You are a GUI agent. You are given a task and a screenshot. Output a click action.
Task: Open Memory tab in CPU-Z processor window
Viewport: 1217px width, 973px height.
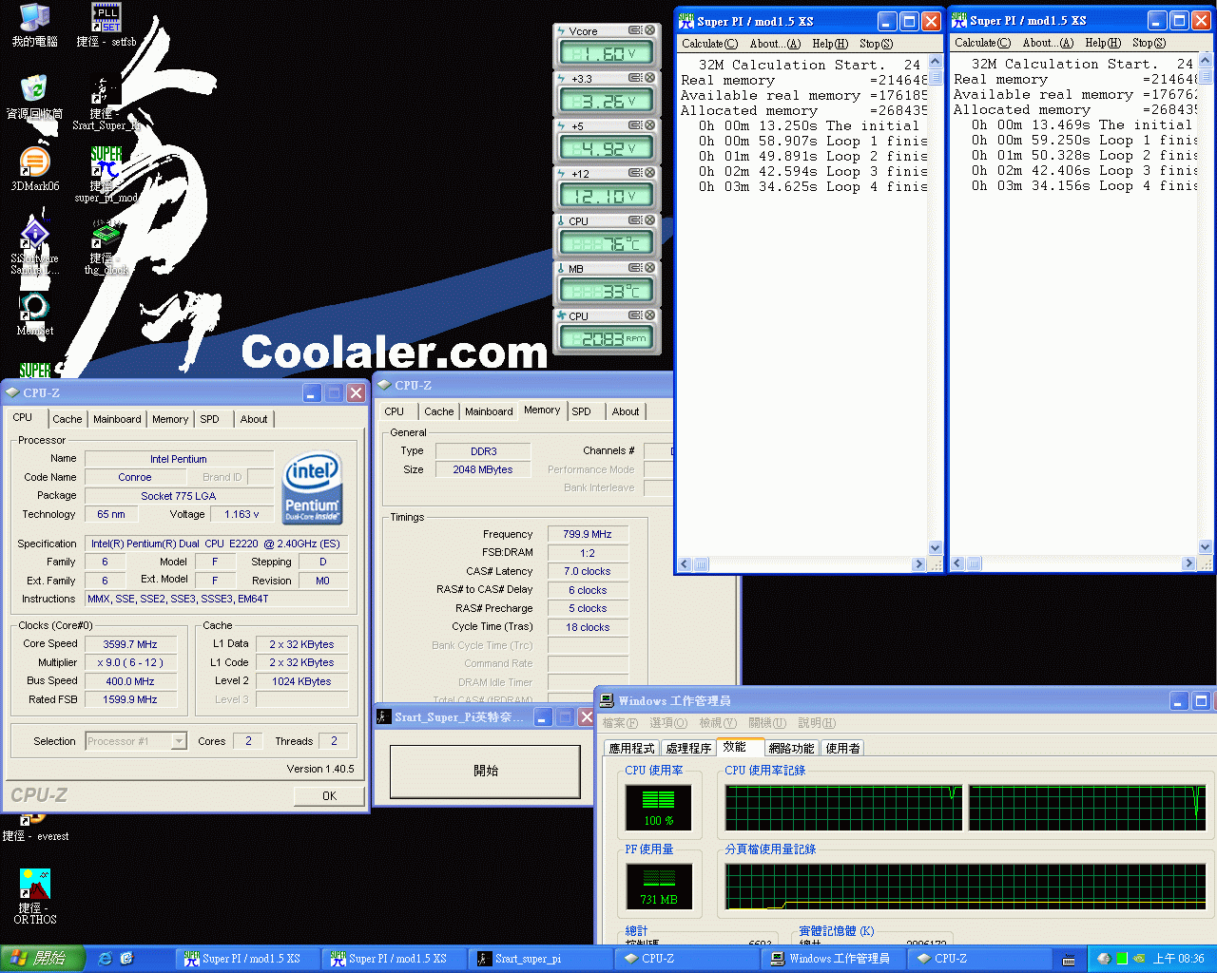(170, 419)
